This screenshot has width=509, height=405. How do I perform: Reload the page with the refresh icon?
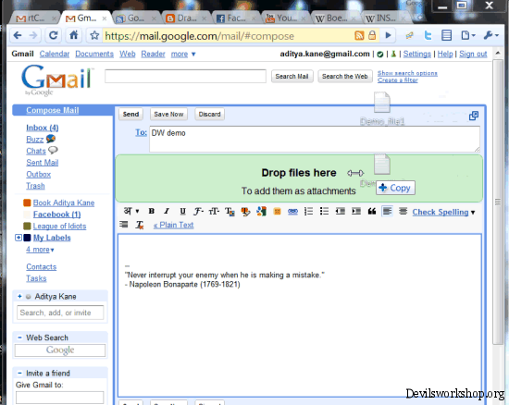point(54,35)
